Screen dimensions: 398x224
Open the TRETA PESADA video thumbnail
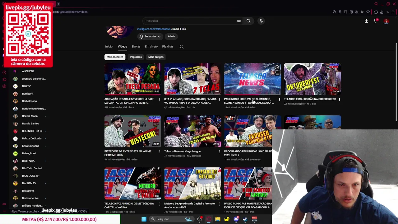(133, 79)
